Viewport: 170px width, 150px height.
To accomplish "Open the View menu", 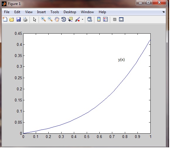I will point(29,12).
